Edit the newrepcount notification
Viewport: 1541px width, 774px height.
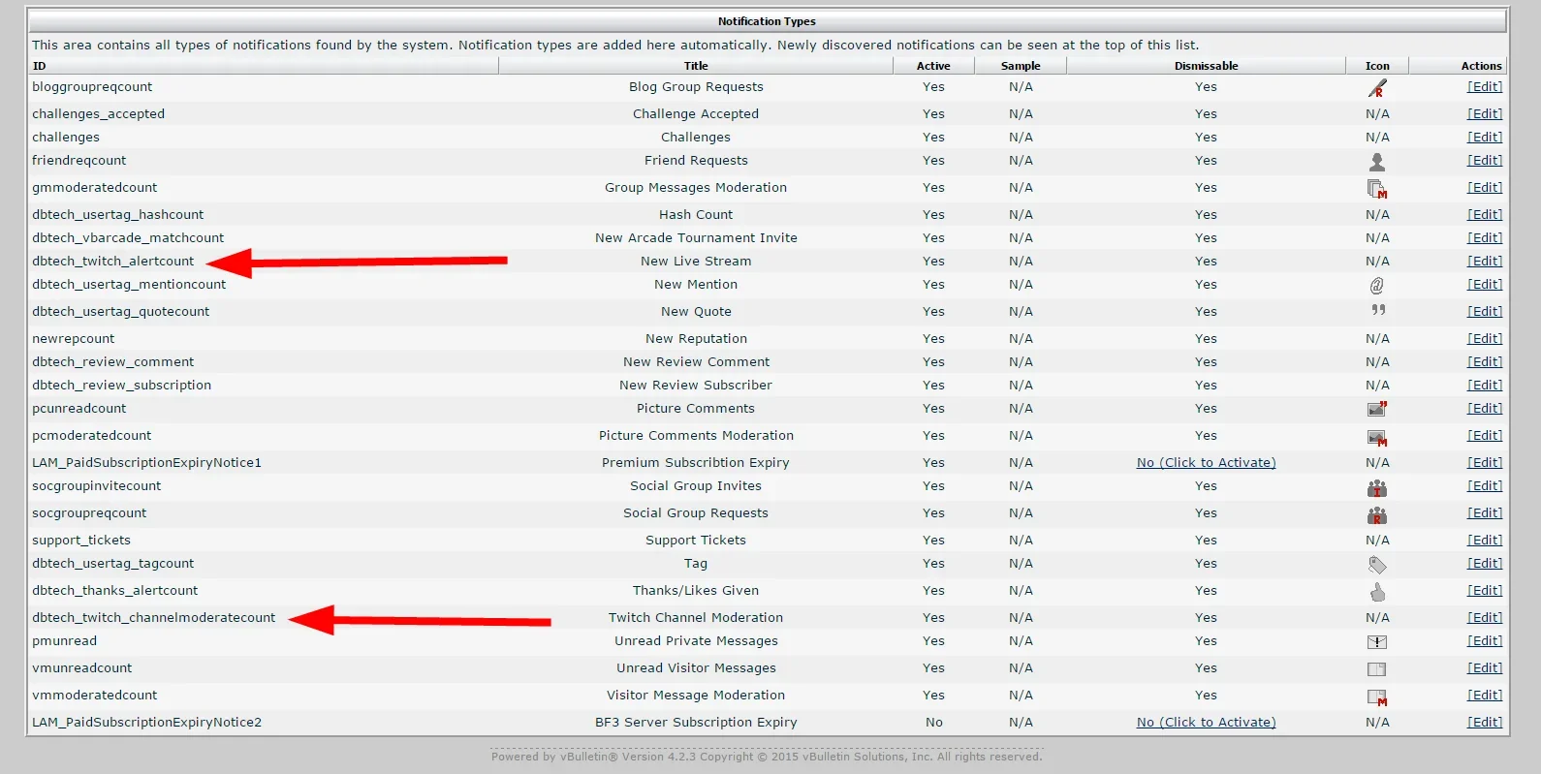coord(1485,338)
